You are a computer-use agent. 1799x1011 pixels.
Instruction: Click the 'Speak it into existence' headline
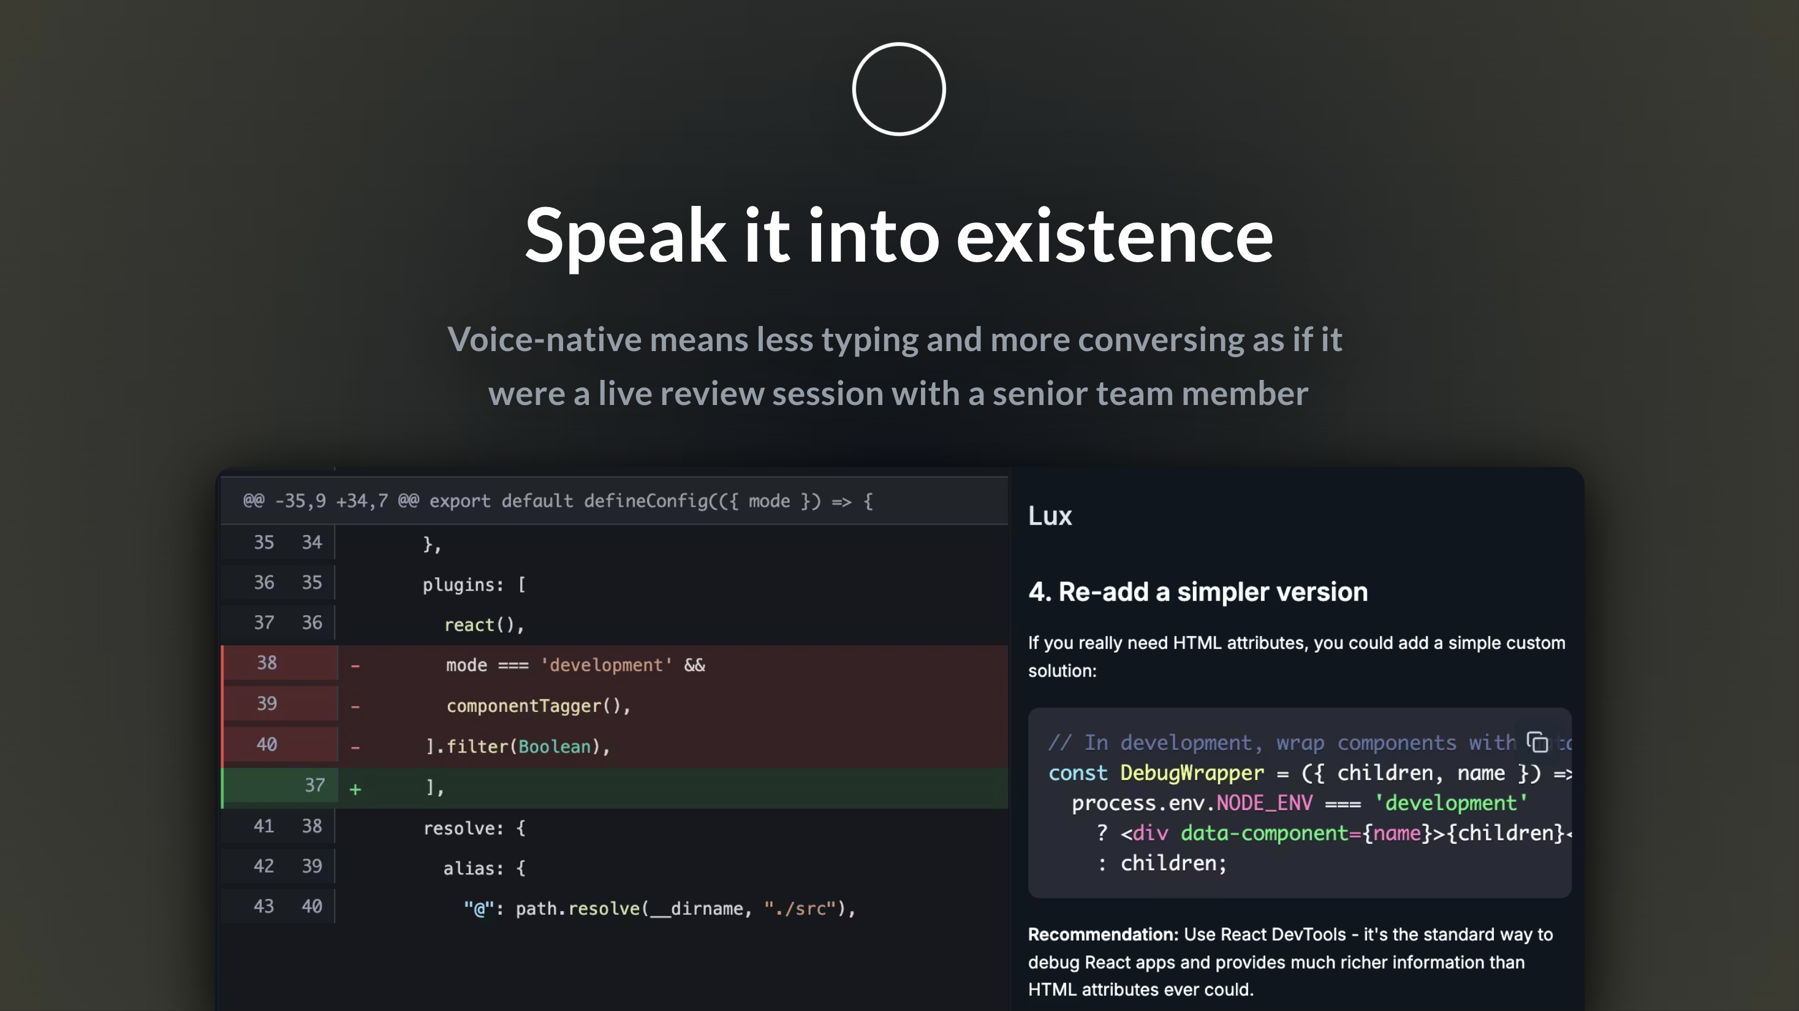coord(899,235)
